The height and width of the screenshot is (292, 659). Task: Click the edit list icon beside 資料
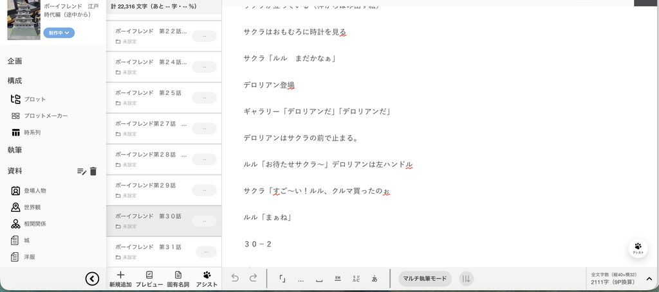pos(82,171)
